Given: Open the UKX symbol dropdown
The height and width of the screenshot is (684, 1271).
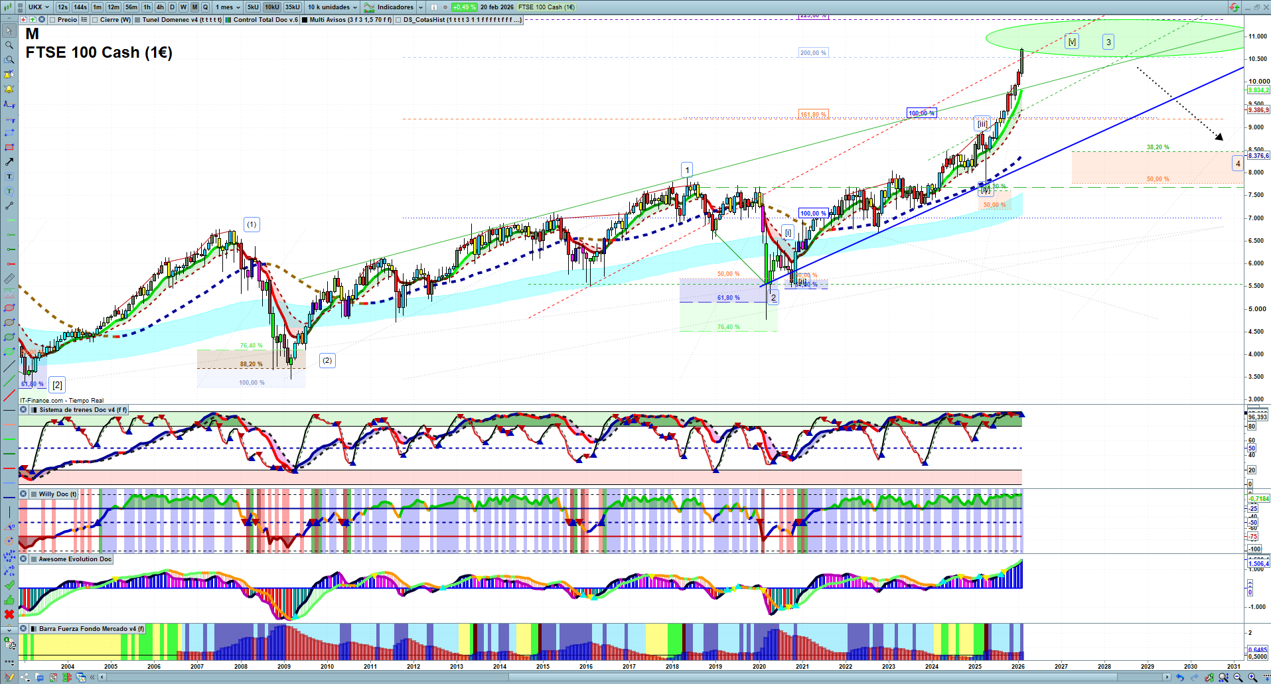Looking at the screenshot, I should (x=38, y=7).
